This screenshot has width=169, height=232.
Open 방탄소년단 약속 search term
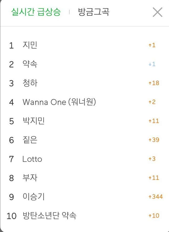49,216
